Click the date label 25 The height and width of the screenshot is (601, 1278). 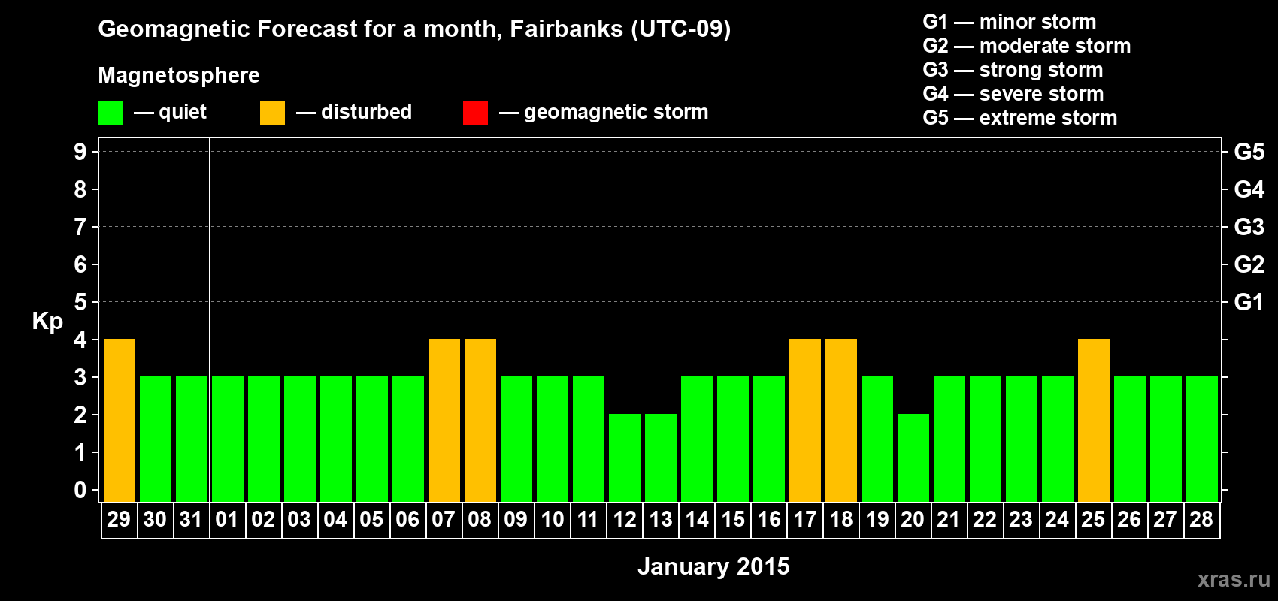[x=1093, y=519]
